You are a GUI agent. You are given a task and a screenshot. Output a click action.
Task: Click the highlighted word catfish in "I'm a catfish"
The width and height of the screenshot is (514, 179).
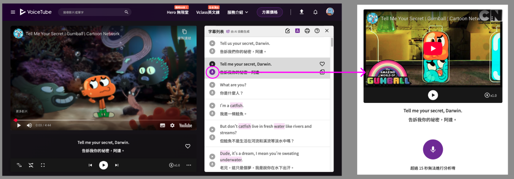237,105
